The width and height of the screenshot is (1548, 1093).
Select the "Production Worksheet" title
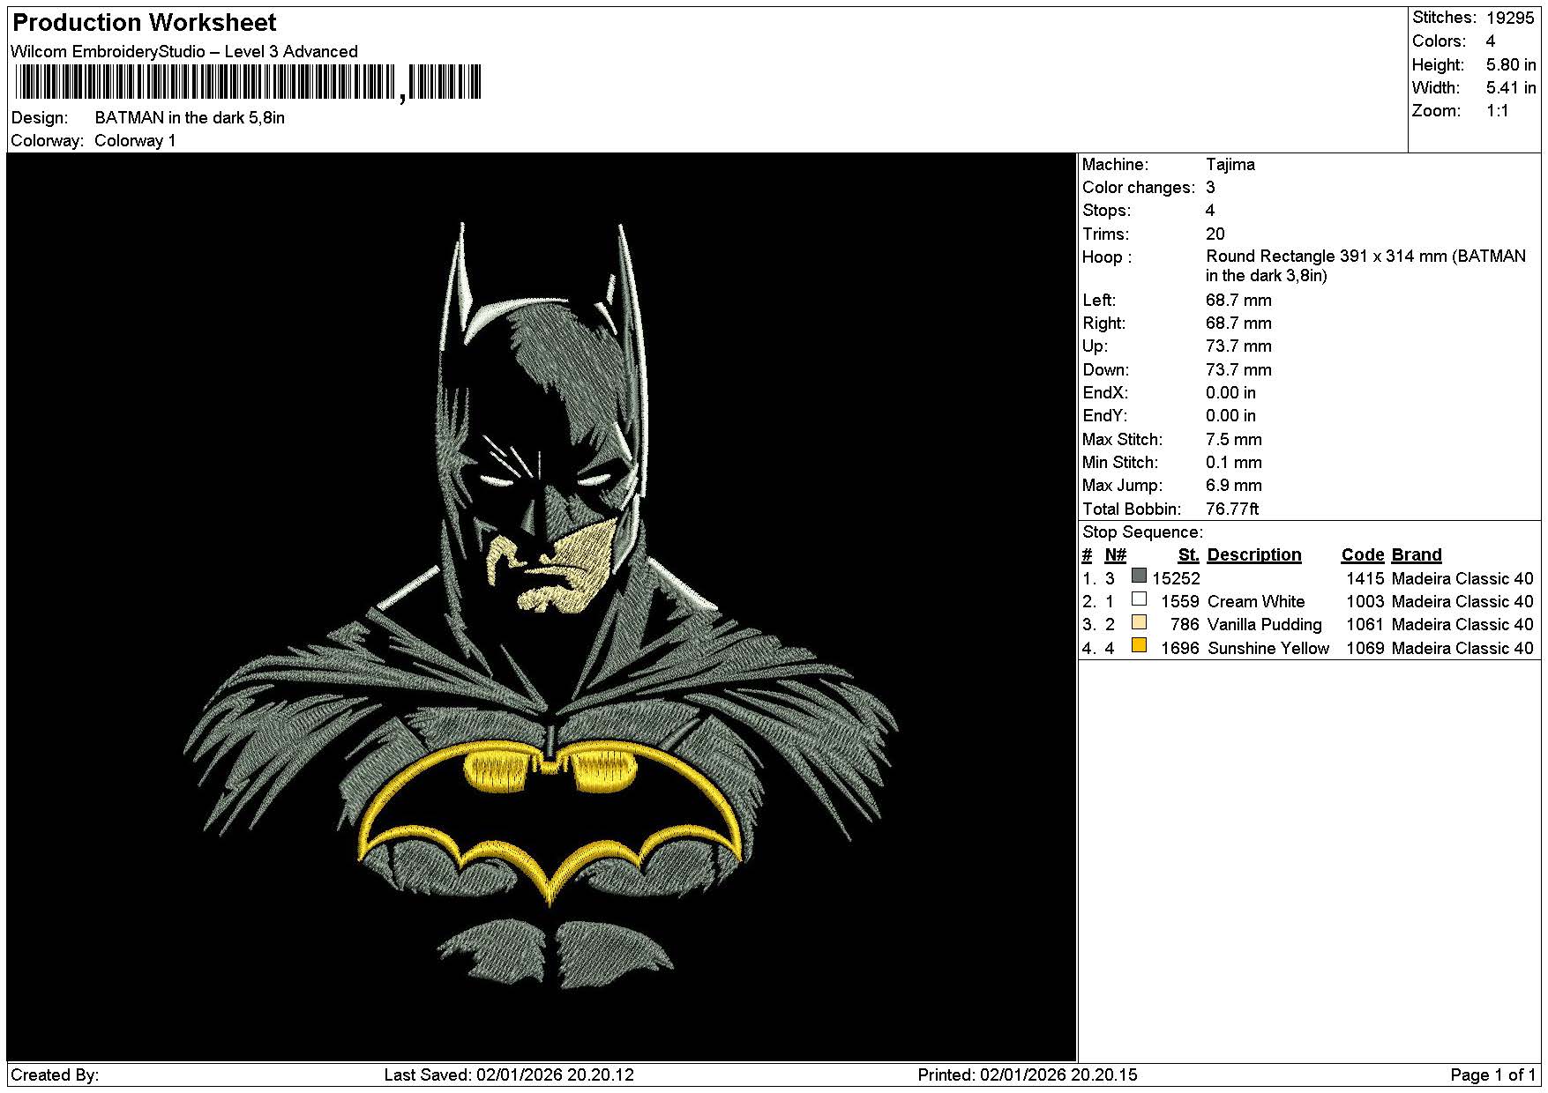click(145, 23)
